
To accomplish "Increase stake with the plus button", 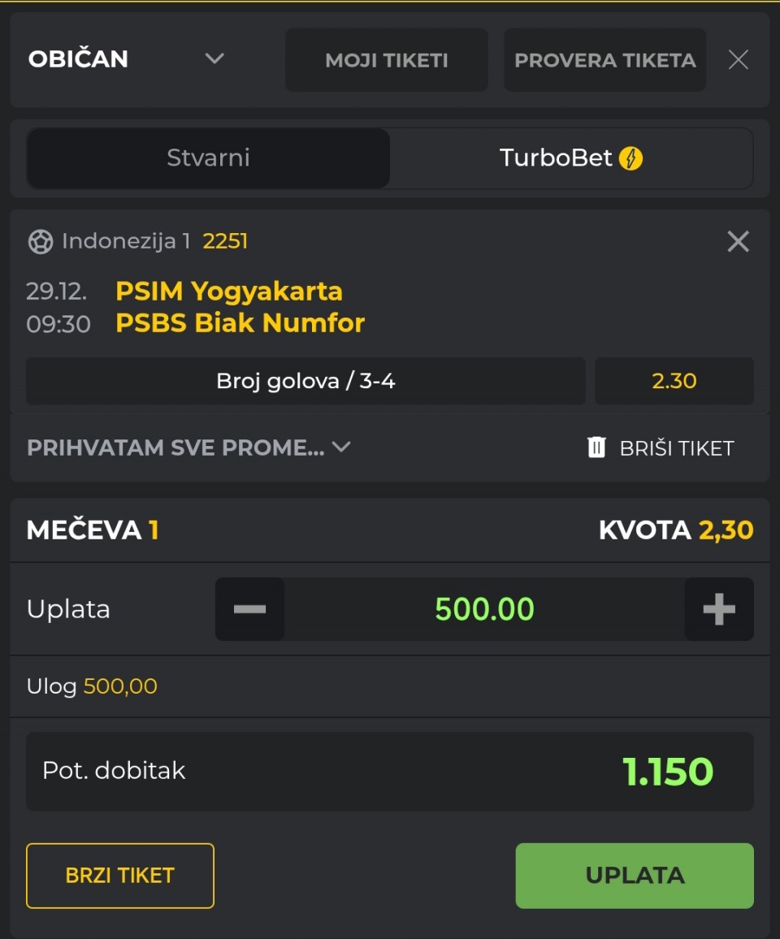I will point(719,609).
